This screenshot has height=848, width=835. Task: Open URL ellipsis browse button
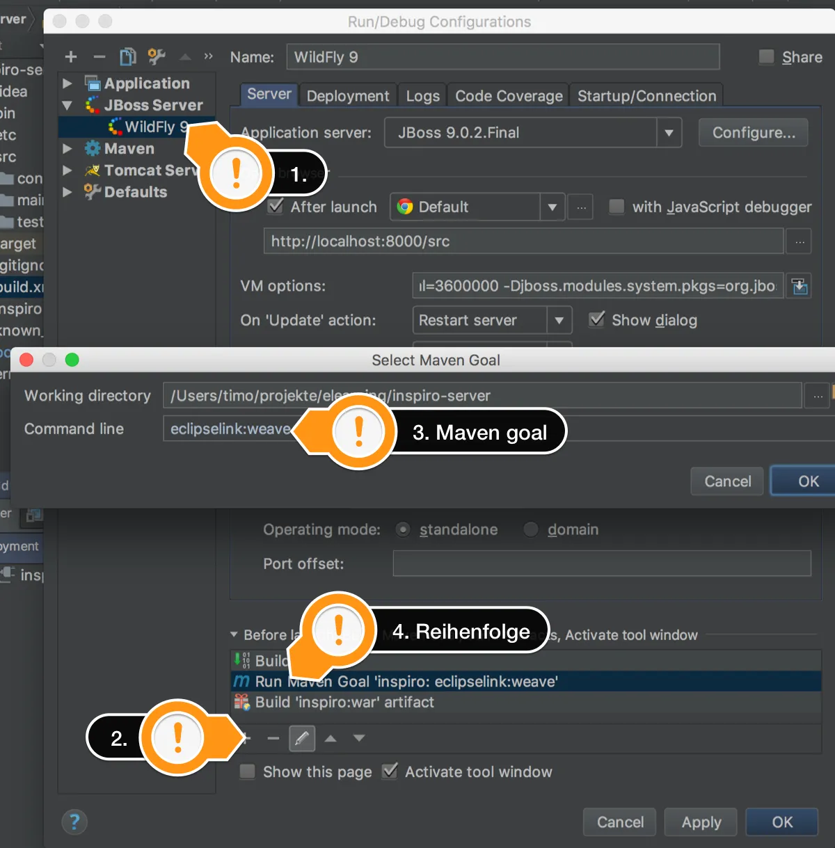pos(800,241)
